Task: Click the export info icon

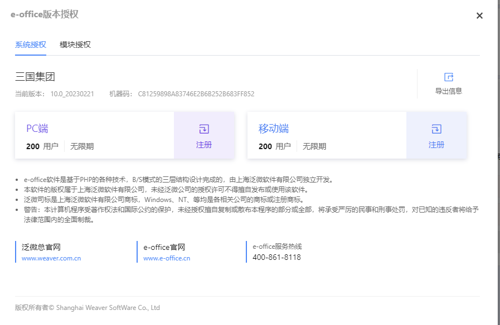Action: [x=449, y=77]
